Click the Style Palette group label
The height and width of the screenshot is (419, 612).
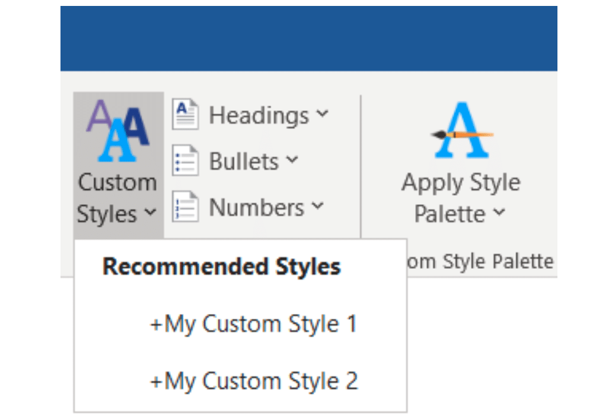point(481,262)
